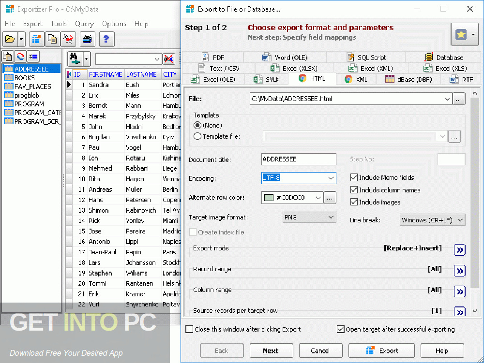Screen dimensions: 484x363
Task: Click the copy to clipboard toolbar icon
Action: coord(52,39)
